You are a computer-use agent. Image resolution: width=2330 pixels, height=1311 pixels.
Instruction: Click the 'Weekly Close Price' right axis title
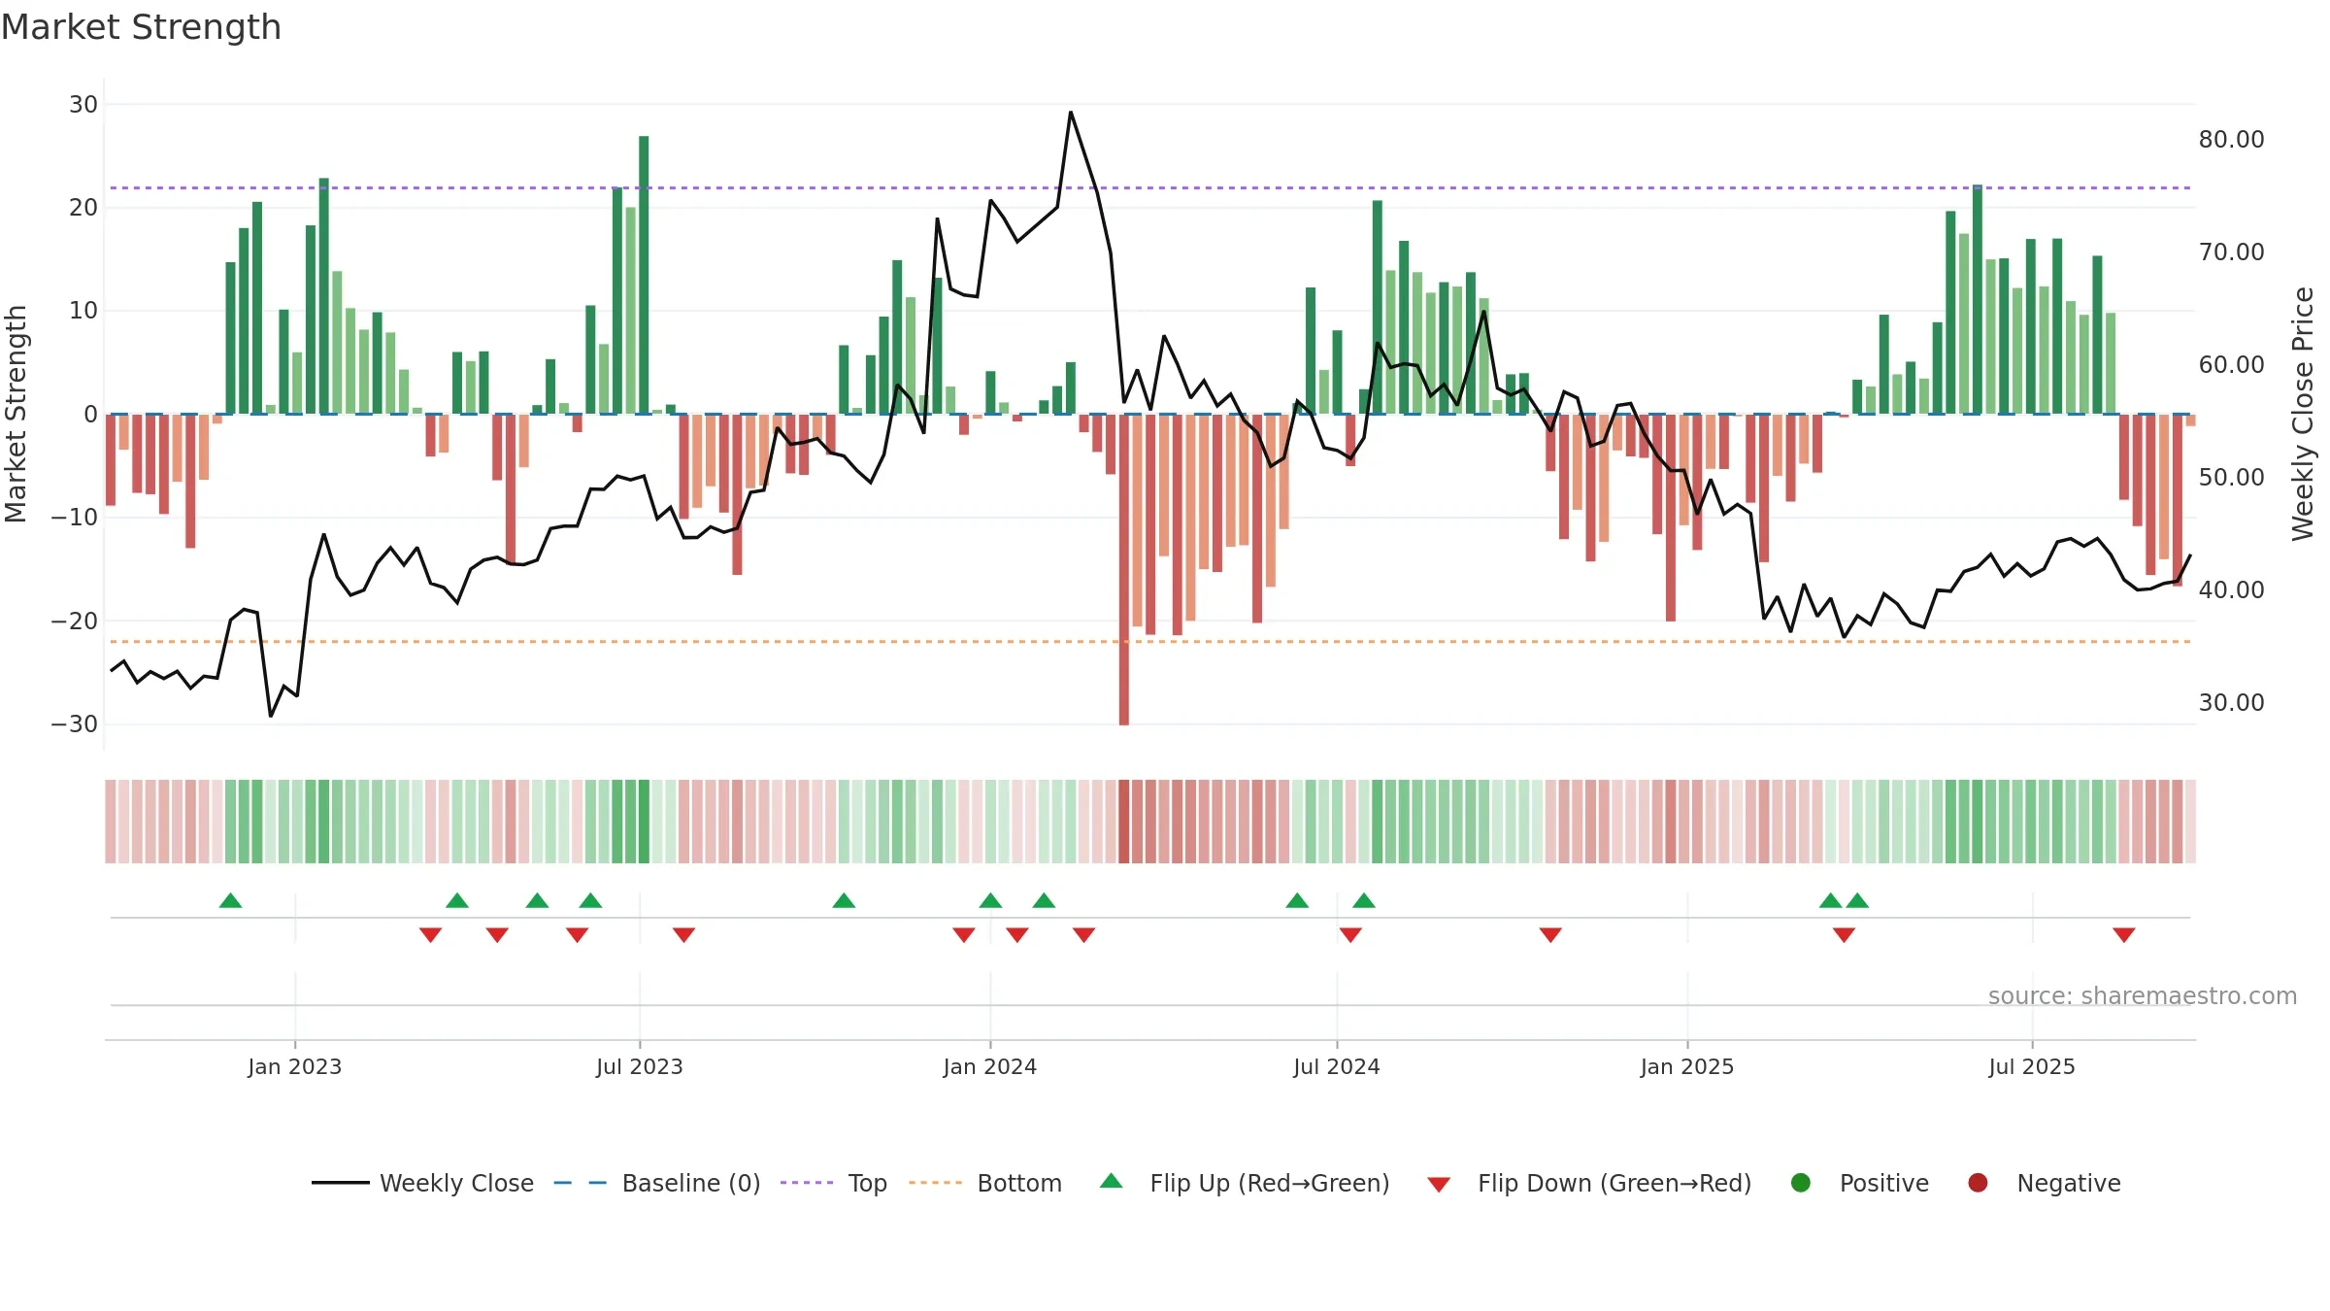[2303, 415]
